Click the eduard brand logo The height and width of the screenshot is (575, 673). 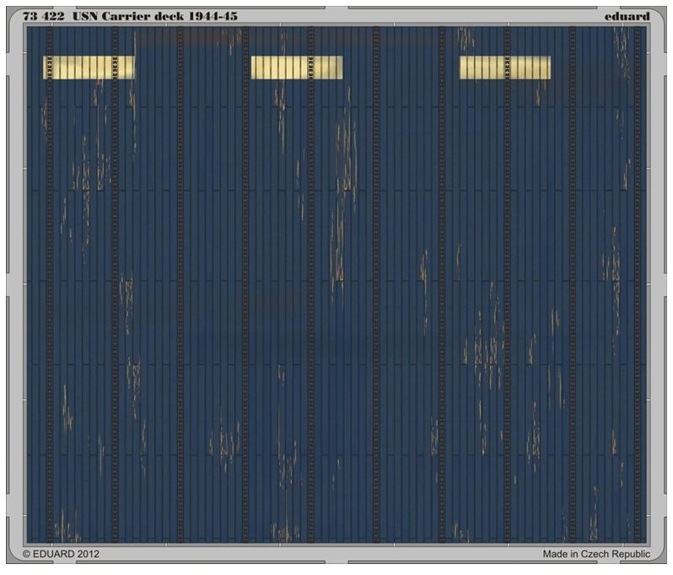627,15
